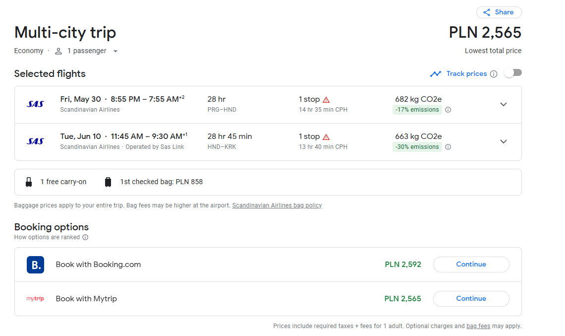565x336 pixels.
Task: Click the 'PRG–HND' route text
Action: [222, 110]
